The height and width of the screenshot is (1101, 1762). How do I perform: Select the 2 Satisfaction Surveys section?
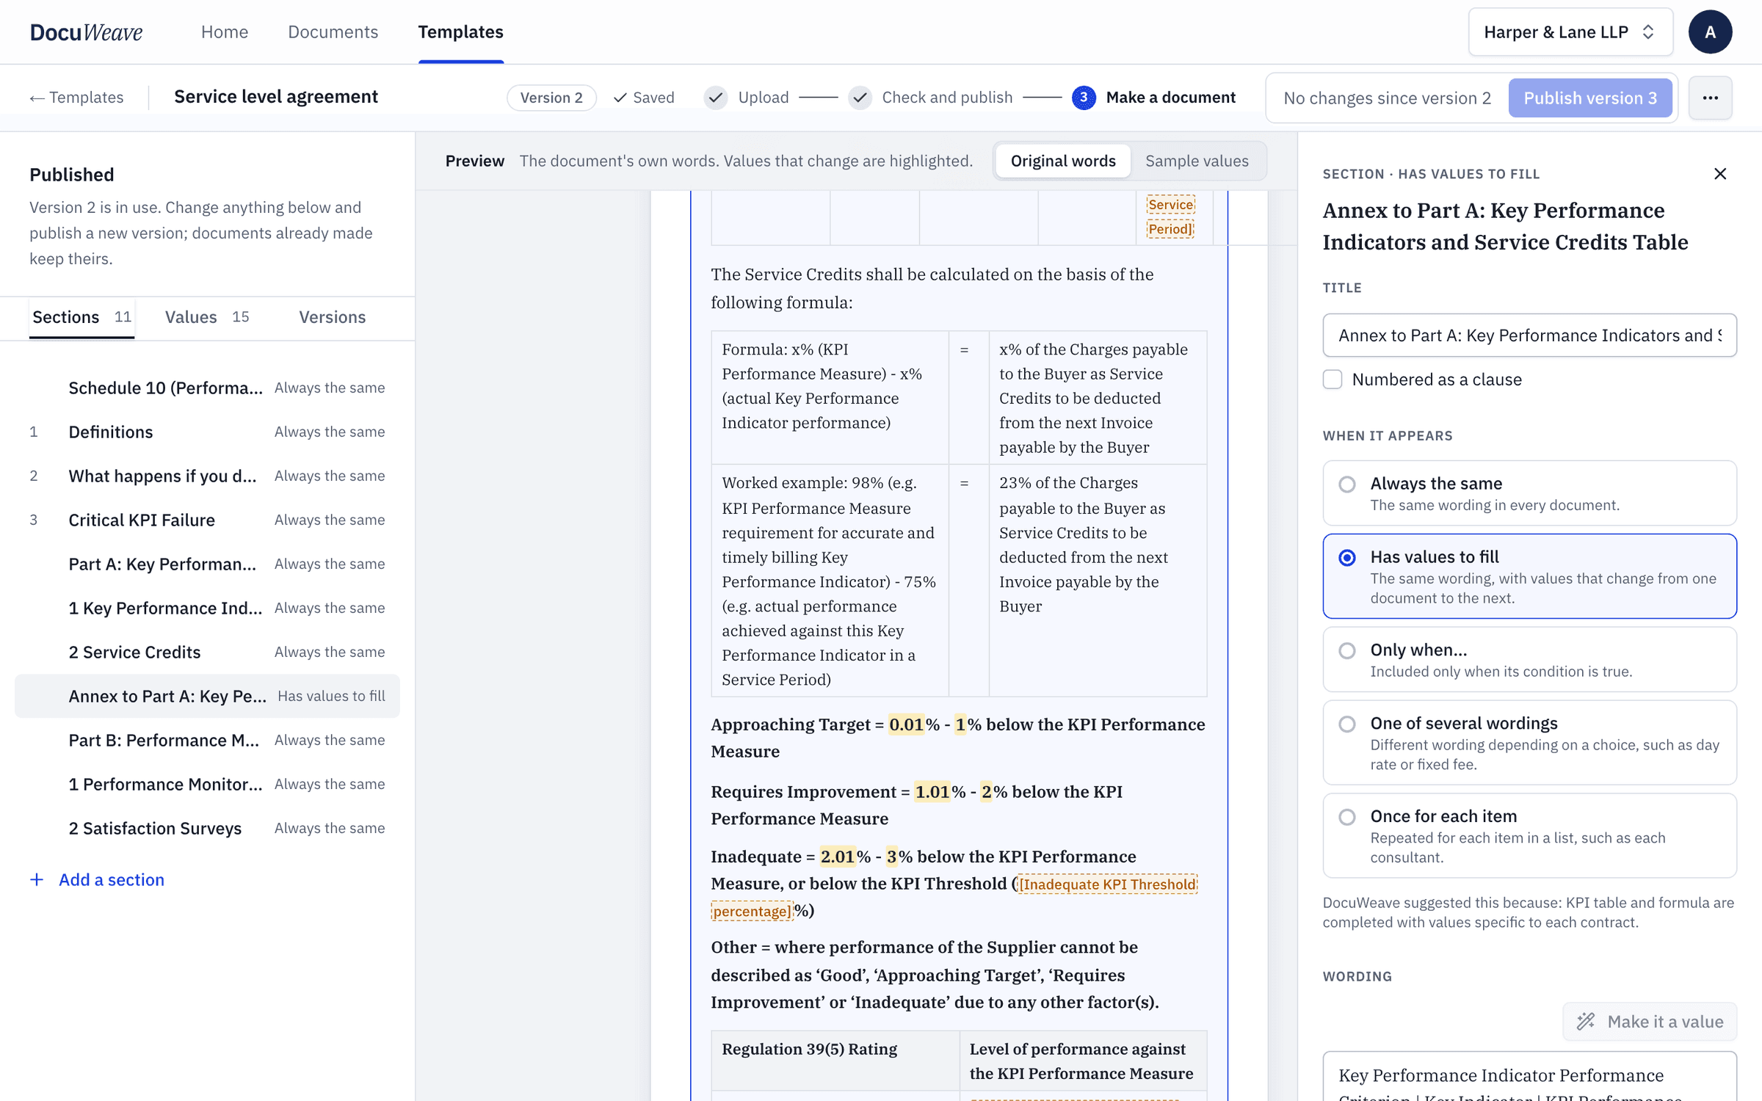(x=207, y=828)
